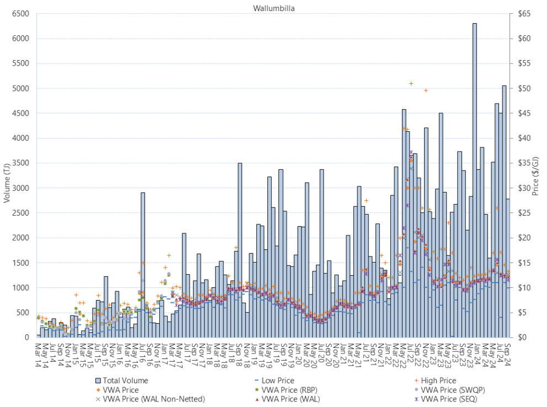Screen dimensions: 547x407
Task: Click the Nov 22 x-axis date label
Action: coord(426,355)
